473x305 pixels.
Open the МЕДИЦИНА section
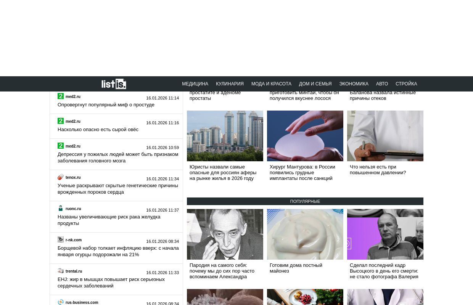[x=195, y=84]
